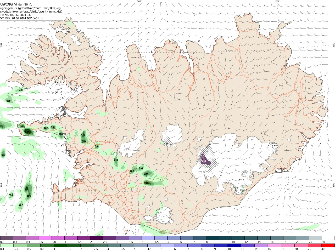Click the '0.2' label in the top legend row
The image size is (335, 251).
pos(2,242)
